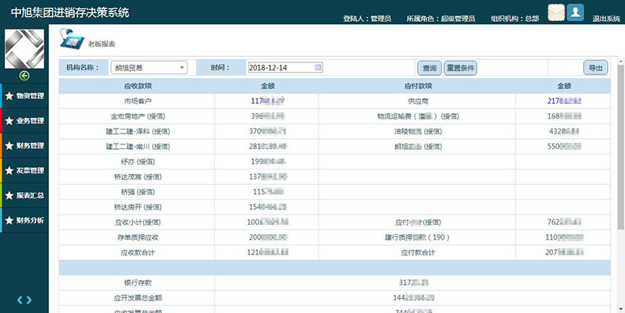Image resolution: width=625 pixels, height=313 pixels.
Task: Click the right chevron at sidebar bottom
Action: tap(29, 300)
